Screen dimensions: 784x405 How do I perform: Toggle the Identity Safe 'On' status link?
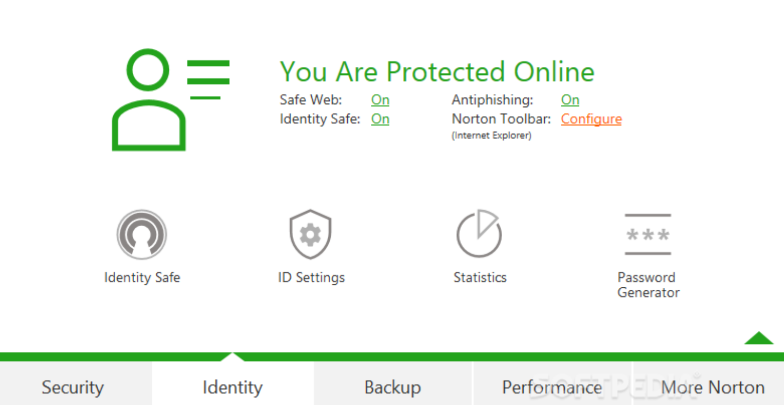[380, 119]
